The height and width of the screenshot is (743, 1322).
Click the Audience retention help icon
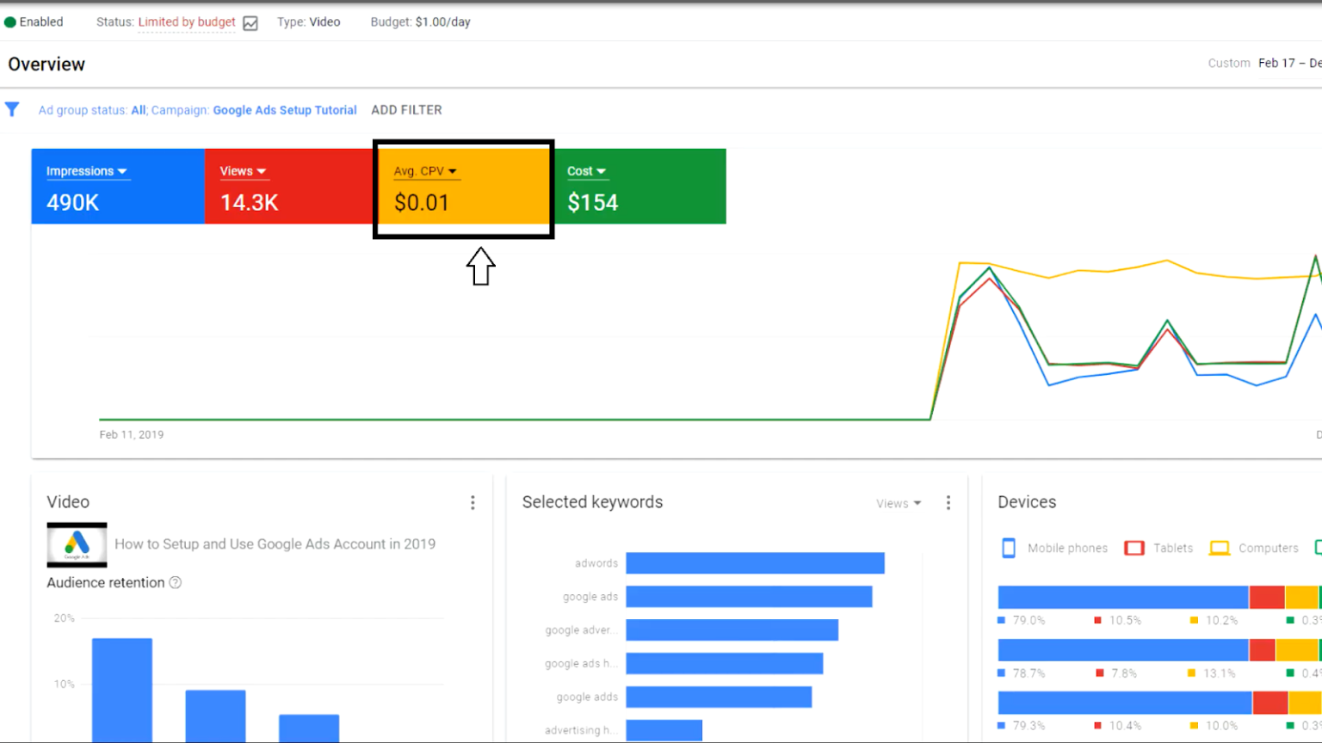176,582
